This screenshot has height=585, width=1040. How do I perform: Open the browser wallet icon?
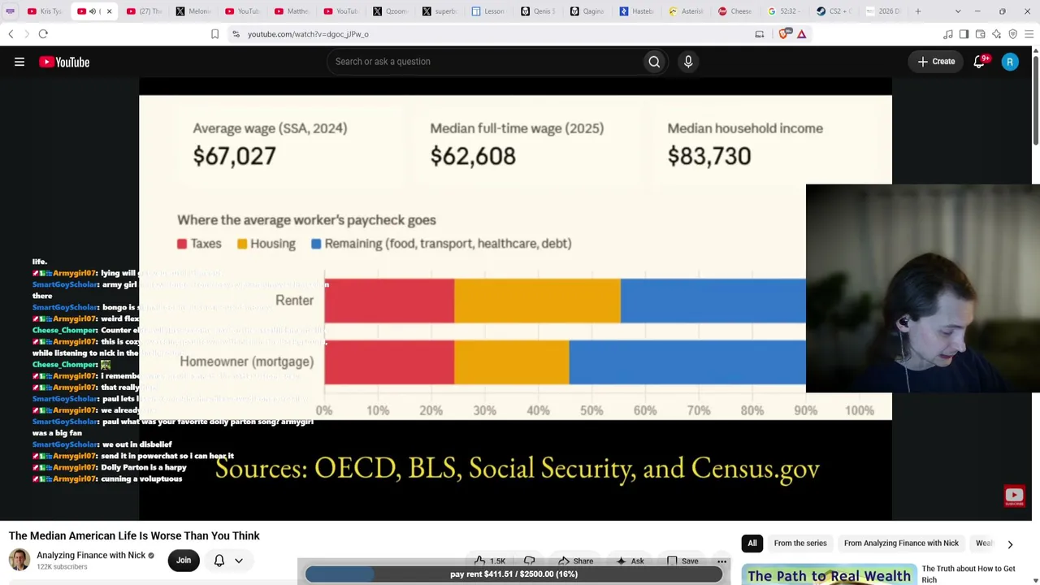coord(981,34)
